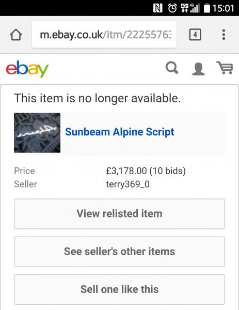
Task: Click the eBay logo
Action: pyautogui.click(x=27, y=69)
